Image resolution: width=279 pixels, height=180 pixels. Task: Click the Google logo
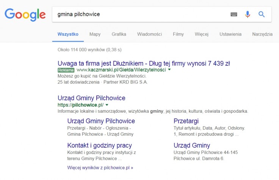tap(25, 14)
